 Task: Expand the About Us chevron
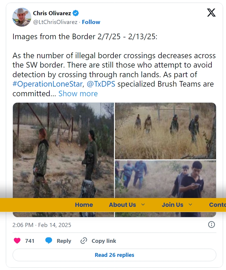(x=143, y=204)
